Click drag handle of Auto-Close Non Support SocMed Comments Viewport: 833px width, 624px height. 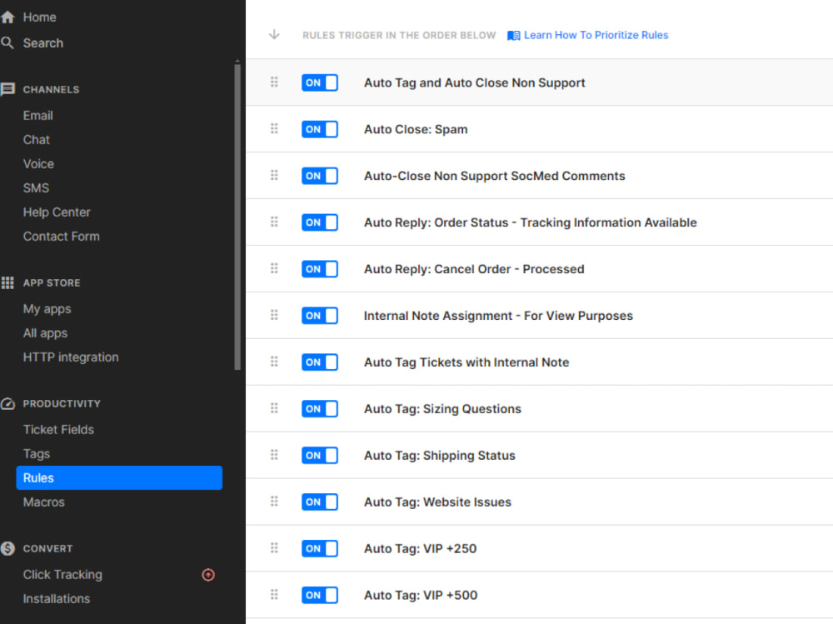(x=274, y=175)
